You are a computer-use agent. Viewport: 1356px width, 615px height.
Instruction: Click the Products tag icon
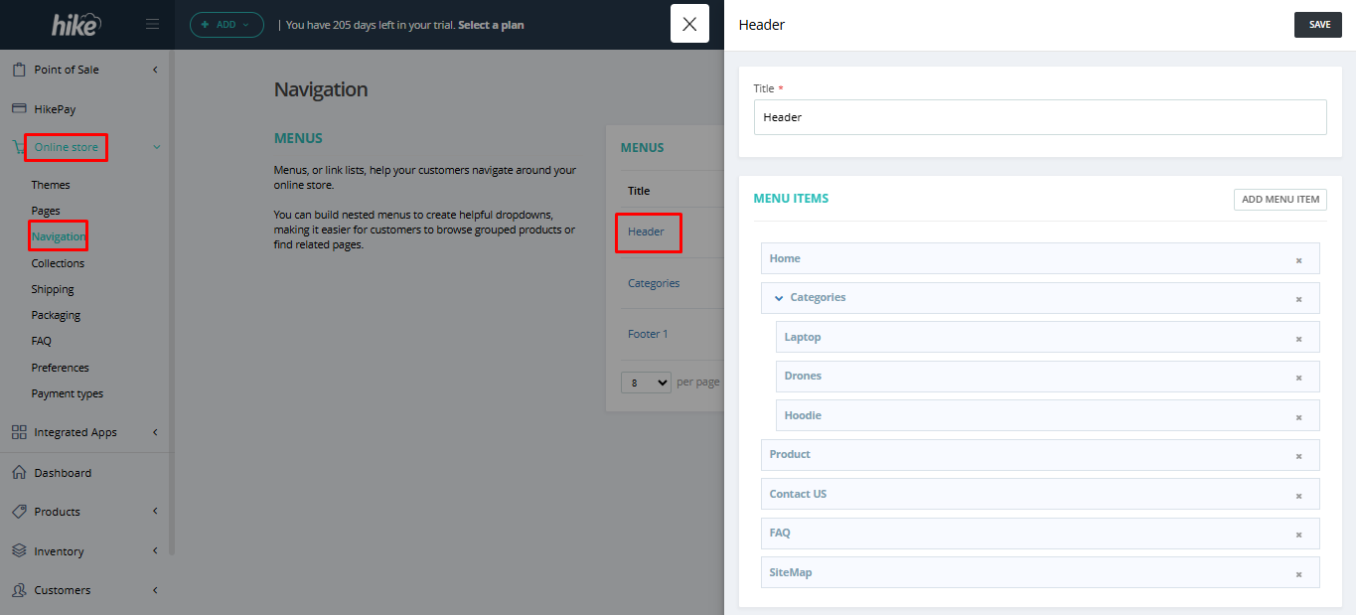[18, 512]
